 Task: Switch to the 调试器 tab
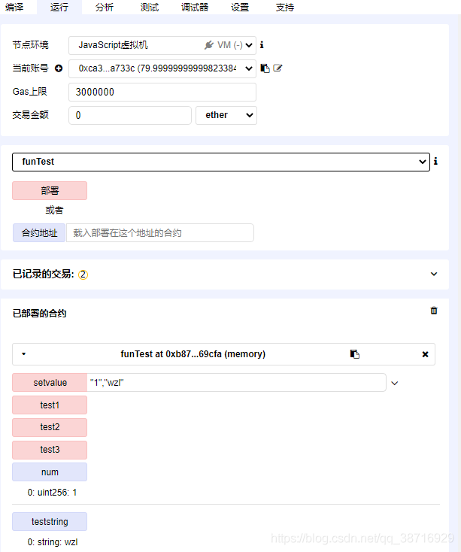pos(195,7)
